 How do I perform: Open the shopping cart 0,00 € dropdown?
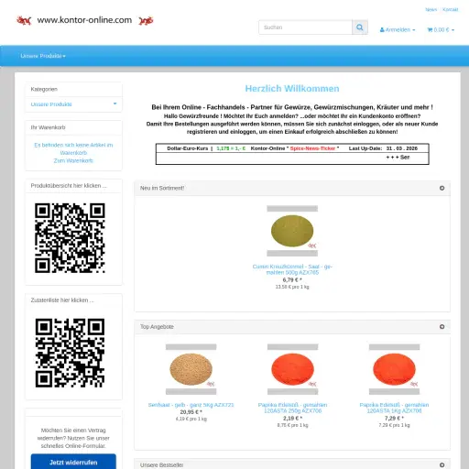pos(441,30)
